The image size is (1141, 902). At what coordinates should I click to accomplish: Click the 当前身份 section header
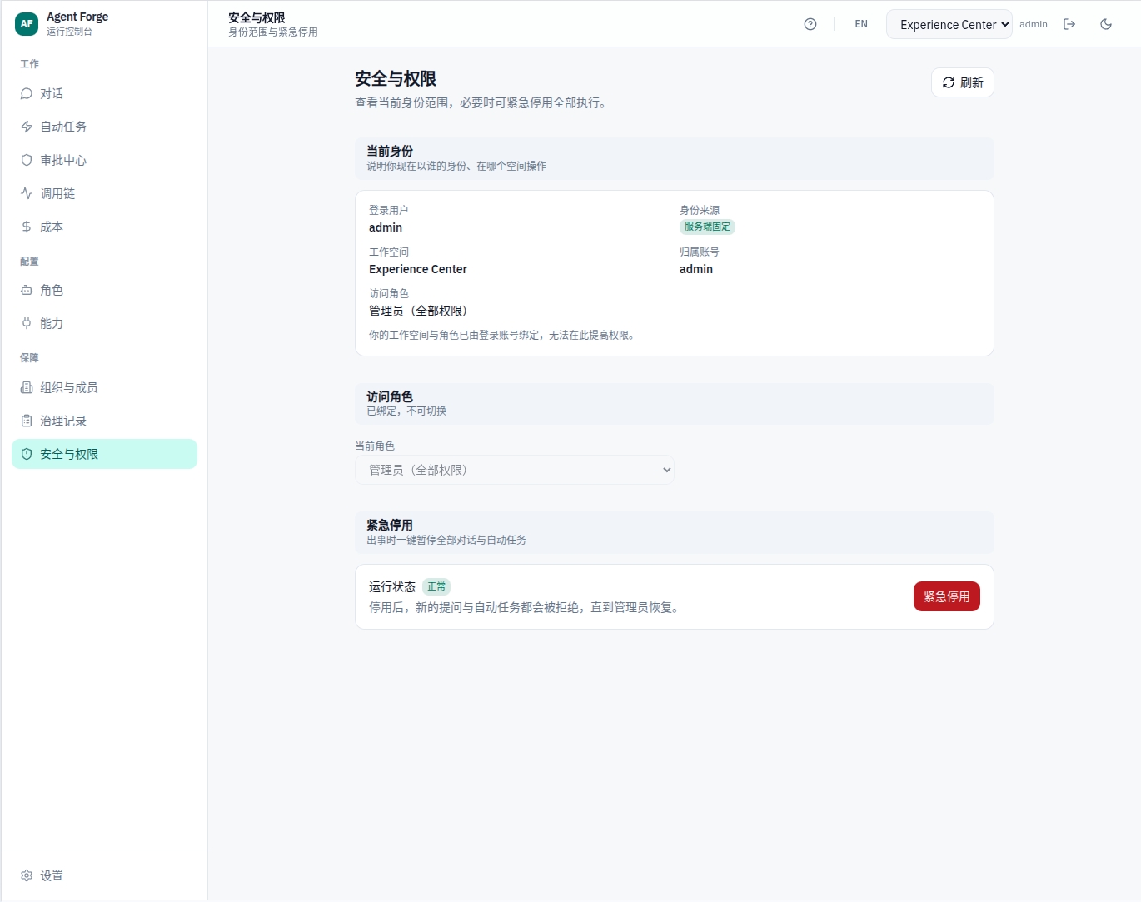coord(675,158)
